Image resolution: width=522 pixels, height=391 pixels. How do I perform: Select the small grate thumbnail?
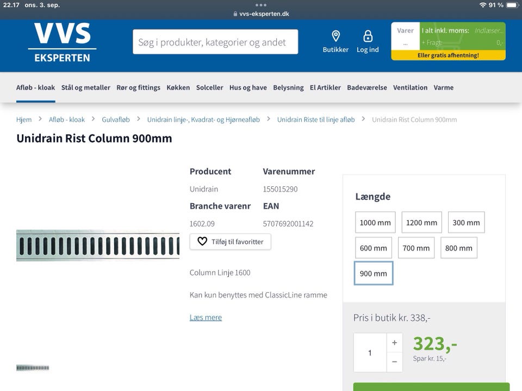coord(33,368)
